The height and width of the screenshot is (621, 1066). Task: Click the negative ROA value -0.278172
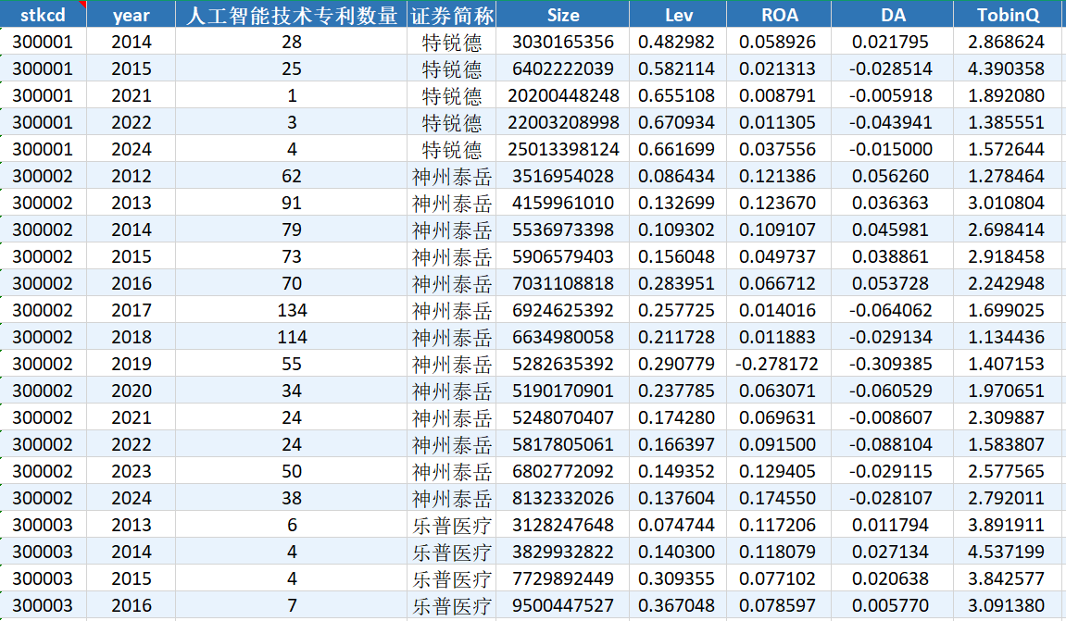(x=777, y=365)
